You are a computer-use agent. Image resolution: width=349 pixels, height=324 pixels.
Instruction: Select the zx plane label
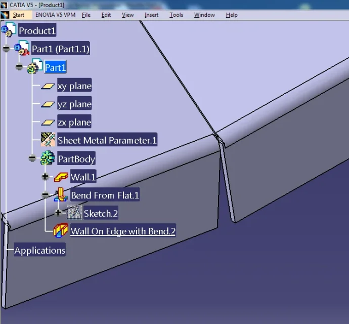tap(74, 121)
